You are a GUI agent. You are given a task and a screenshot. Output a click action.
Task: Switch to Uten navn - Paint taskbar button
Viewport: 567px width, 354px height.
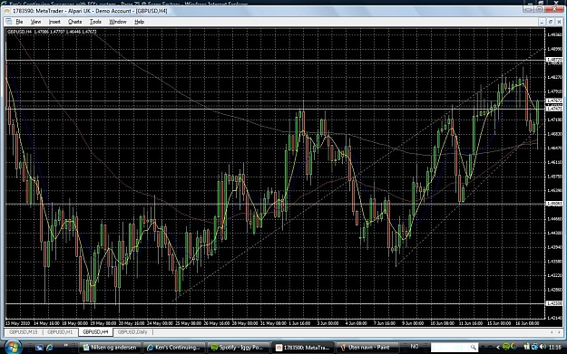point(367,347)
